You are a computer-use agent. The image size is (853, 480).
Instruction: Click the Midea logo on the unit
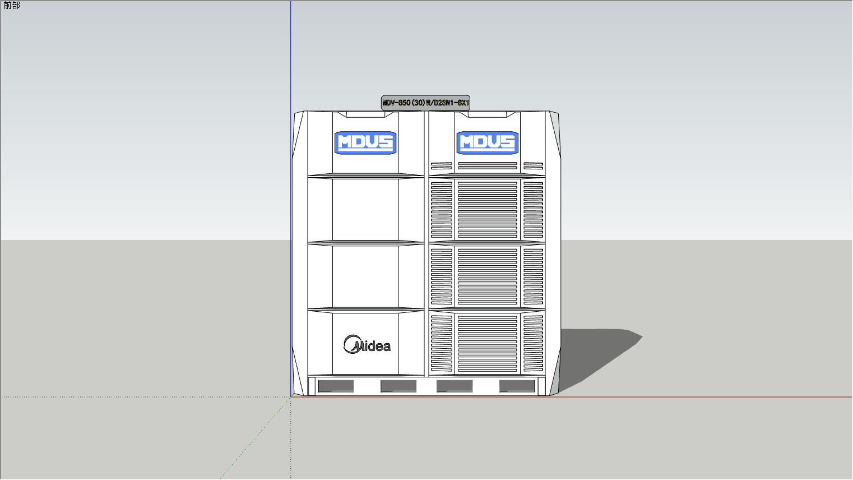coord(367,344)
